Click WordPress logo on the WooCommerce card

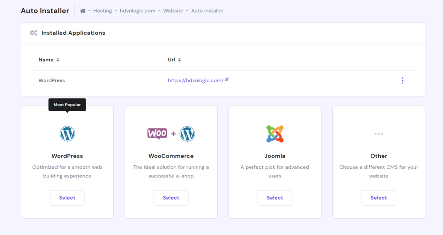(x=187, y=134)
